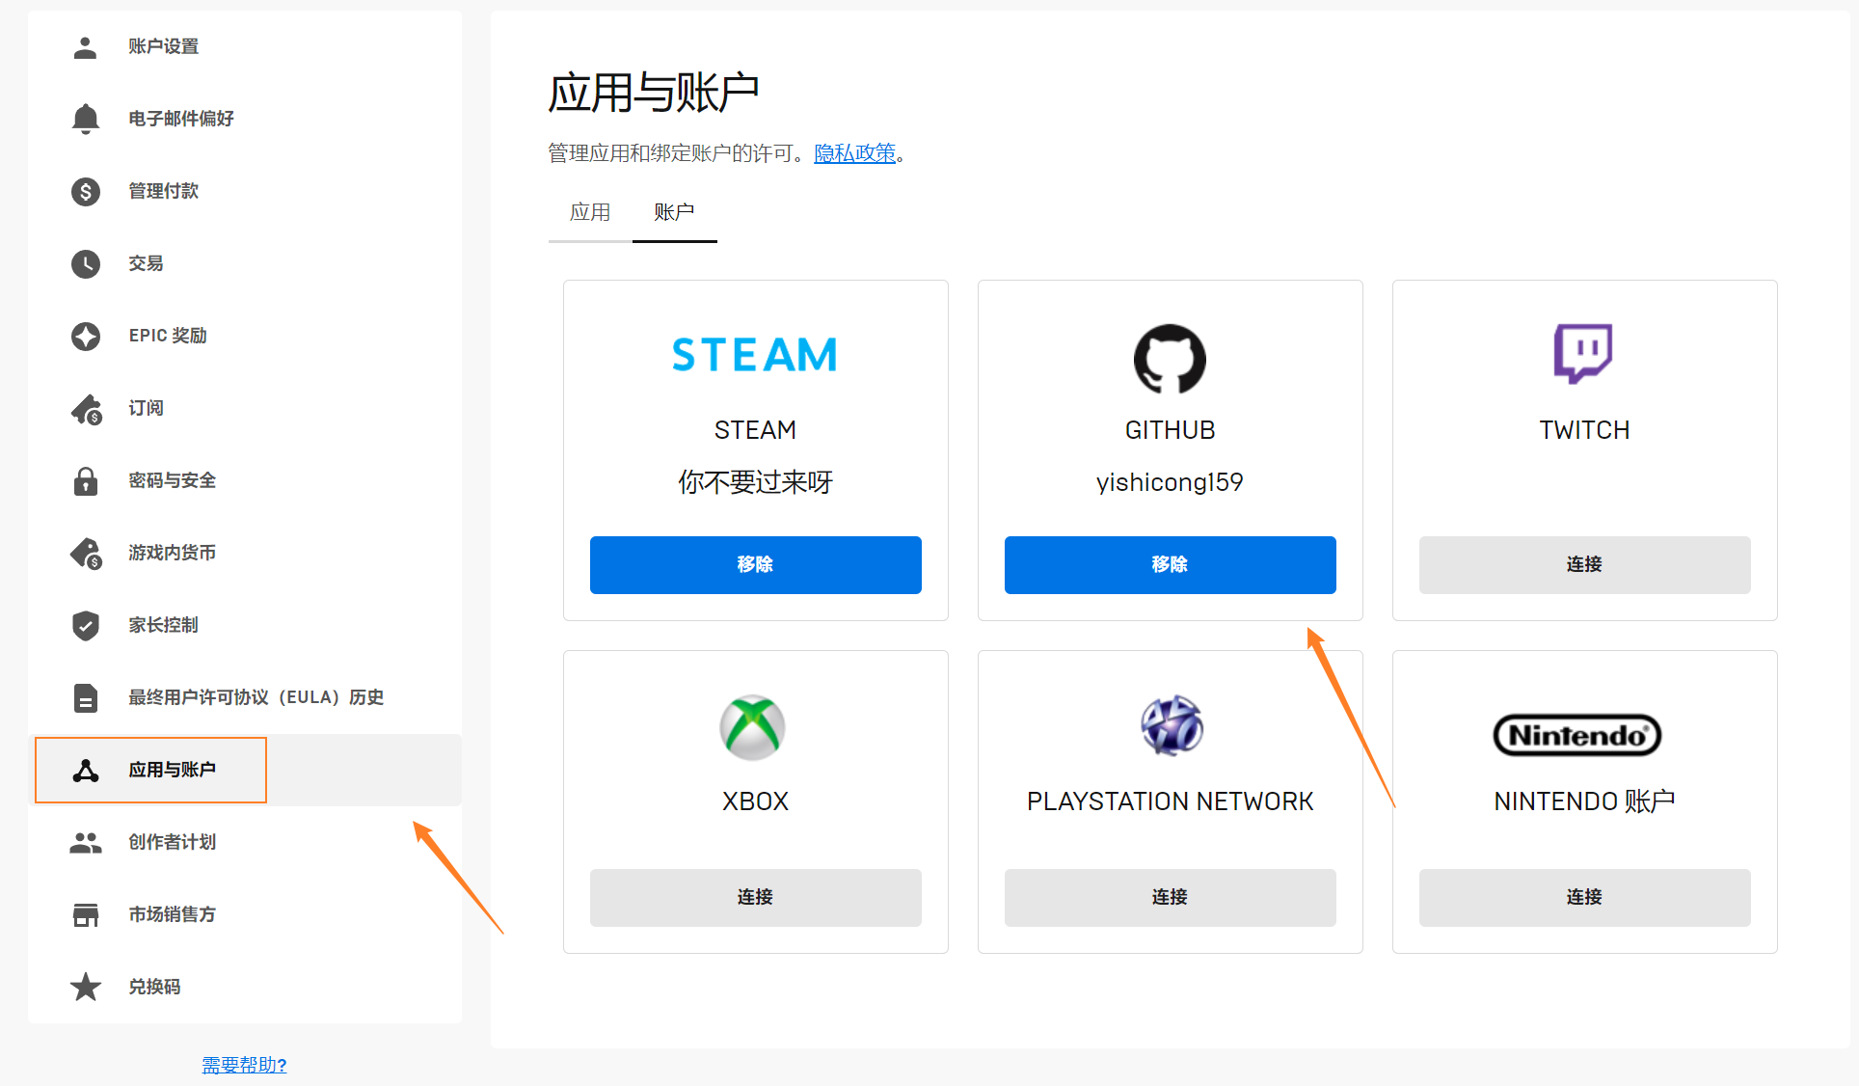Screen dimensions: 1859x1086
Task: Select the 账户 tab
Action: [x=673, y=212]
